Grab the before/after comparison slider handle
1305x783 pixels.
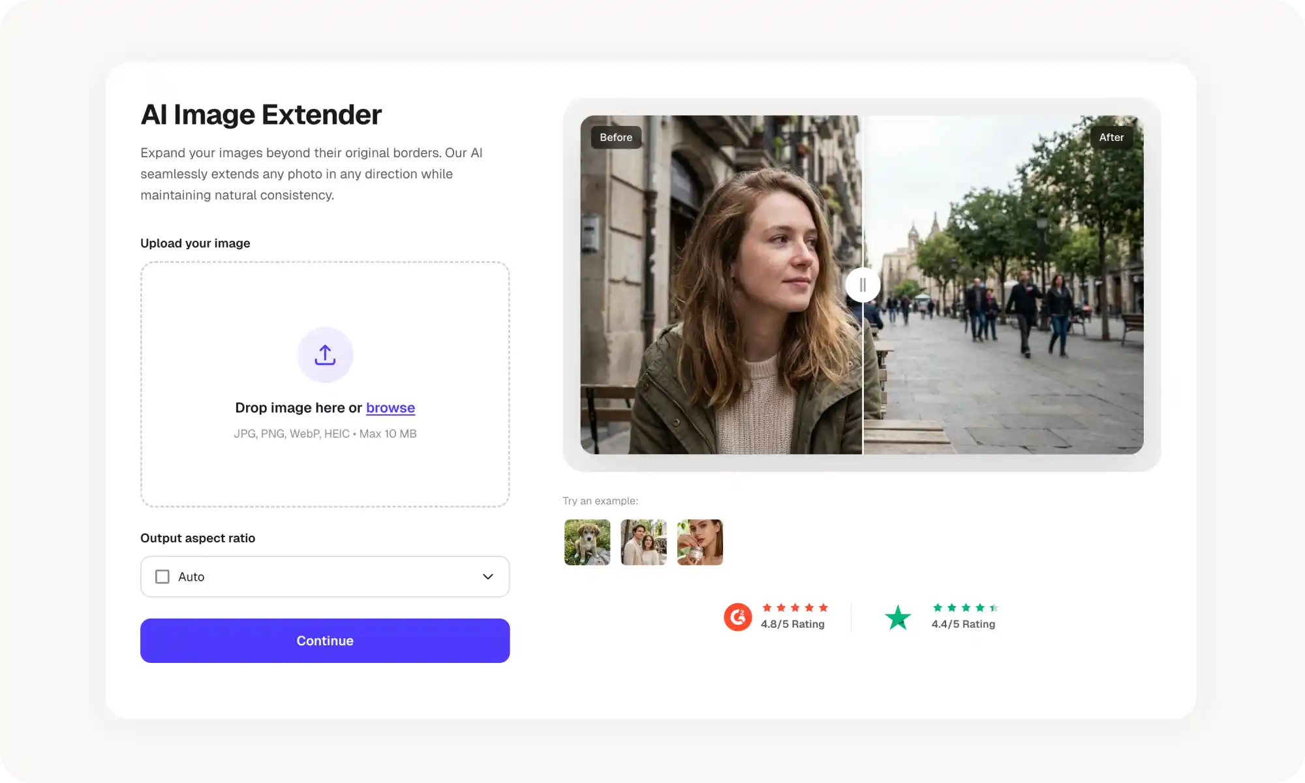tap(863, 285)
